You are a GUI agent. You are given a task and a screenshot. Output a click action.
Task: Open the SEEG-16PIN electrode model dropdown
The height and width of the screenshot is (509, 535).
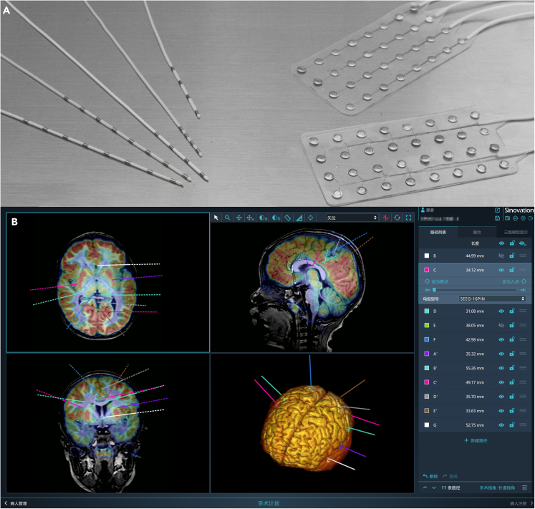491,298
